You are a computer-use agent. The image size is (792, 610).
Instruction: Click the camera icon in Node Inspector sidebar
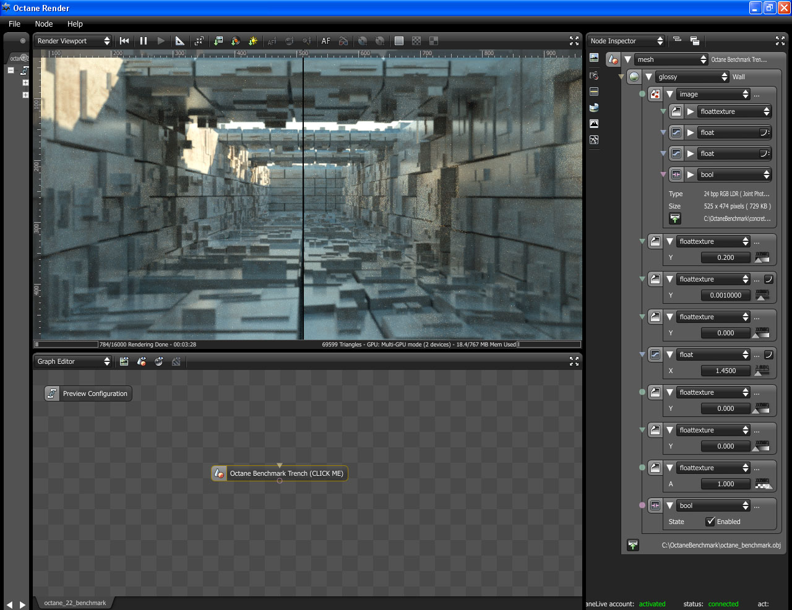pyautogui.click(x=594, y=75)
